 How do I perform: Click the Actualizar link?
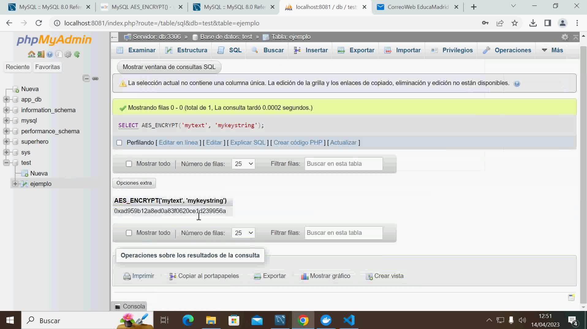[x=343, y=143]
